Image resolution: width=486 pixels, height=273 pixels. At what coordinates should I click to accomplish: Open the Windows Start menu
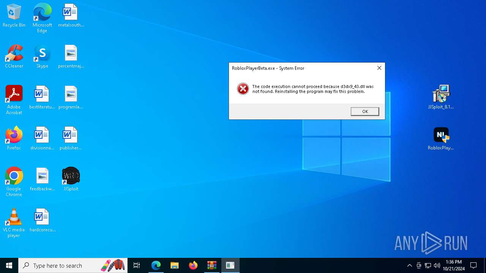pyautogui.click(x=9, y=265)
